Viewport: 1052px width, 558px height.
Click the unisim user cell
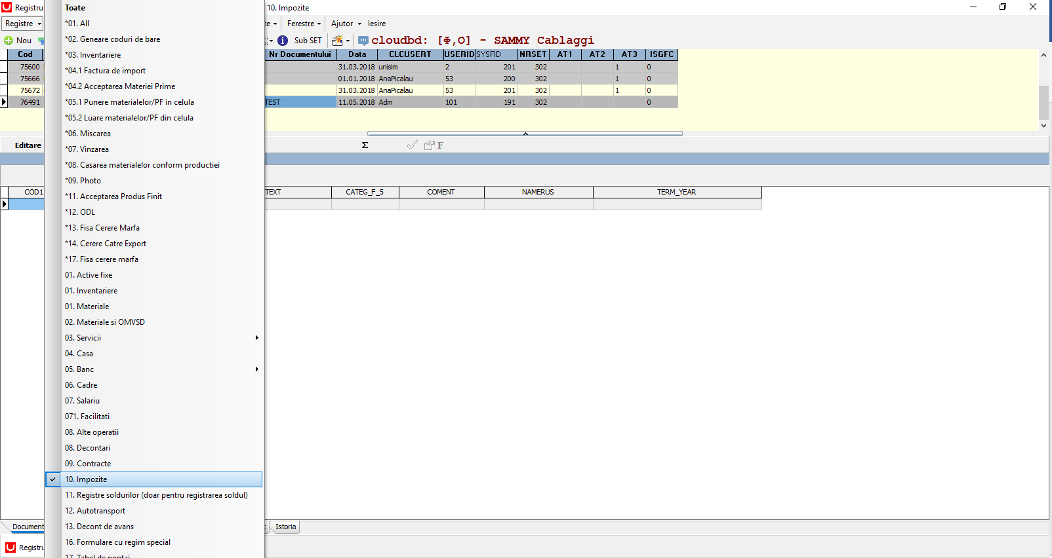[410, 67]
